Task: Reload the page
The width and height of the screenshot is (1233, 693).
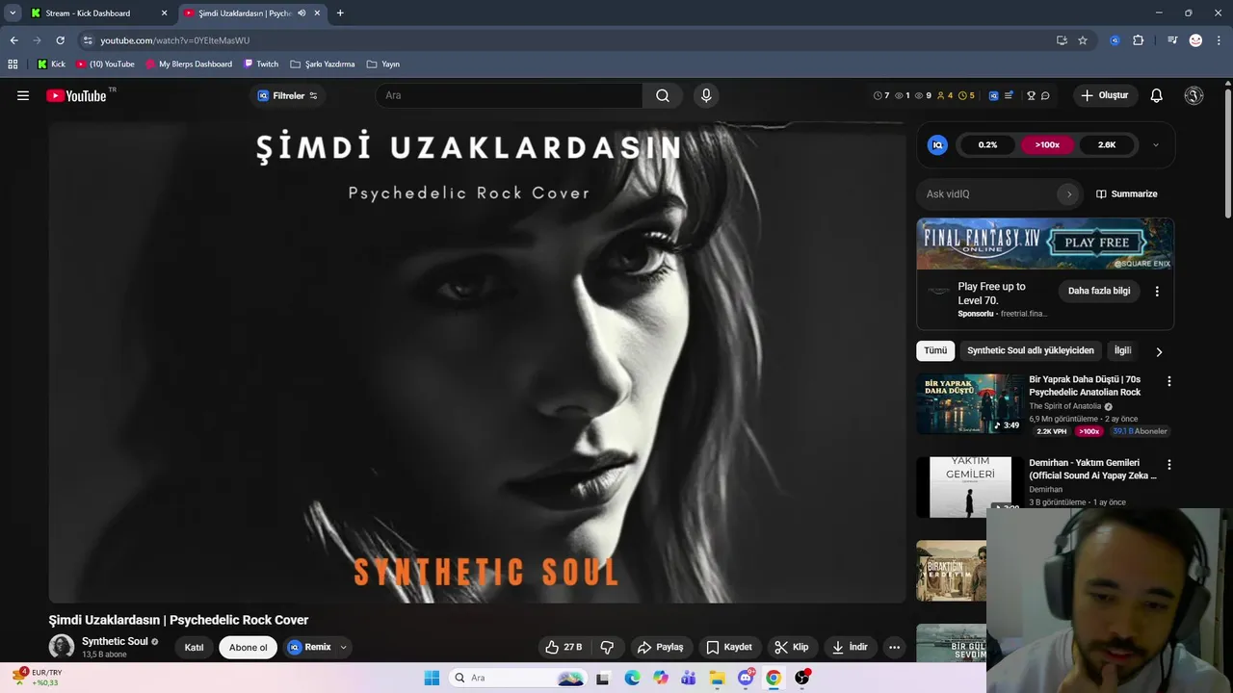Action: pyautogui.click(x=60, y=40)
